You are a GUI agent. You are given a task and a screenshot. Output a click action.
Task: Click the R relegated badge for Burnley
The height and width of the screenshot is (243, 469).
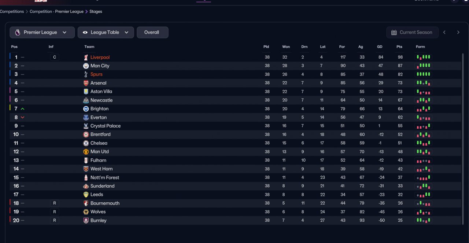click(x=55, y=220)
